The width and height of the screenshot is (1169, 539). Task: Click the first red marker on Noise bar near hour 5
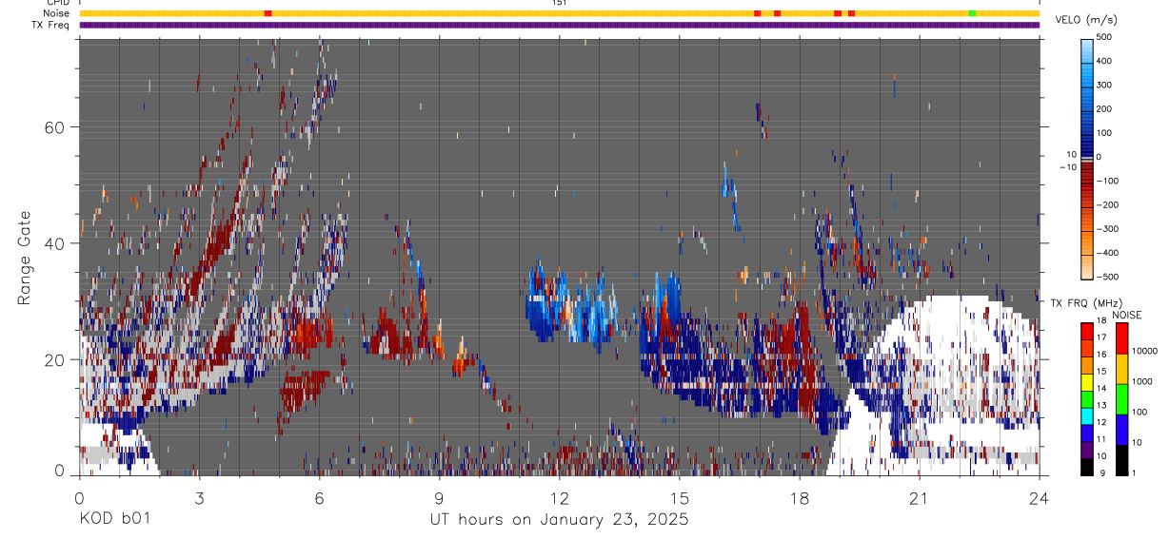[x=267, y=13]
